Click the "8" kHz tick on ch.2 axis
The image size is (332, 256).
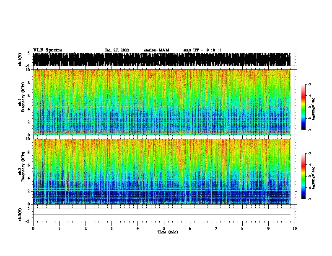pos(29,152)
